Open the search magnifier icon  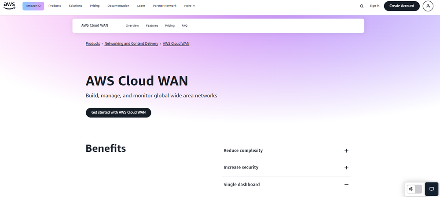point(362,6)
